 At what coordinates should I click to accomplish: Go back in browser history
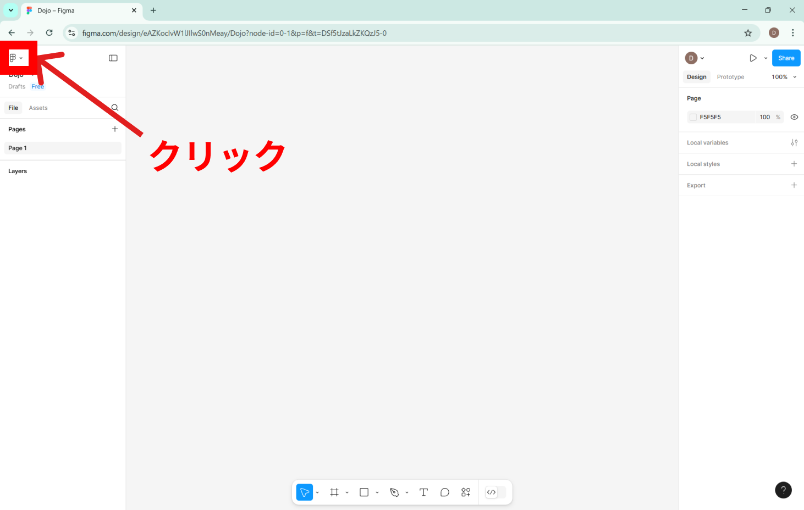[12, 33]
